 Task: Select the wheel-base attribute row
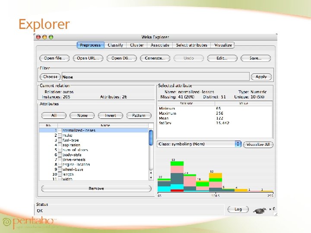(94, 170)
